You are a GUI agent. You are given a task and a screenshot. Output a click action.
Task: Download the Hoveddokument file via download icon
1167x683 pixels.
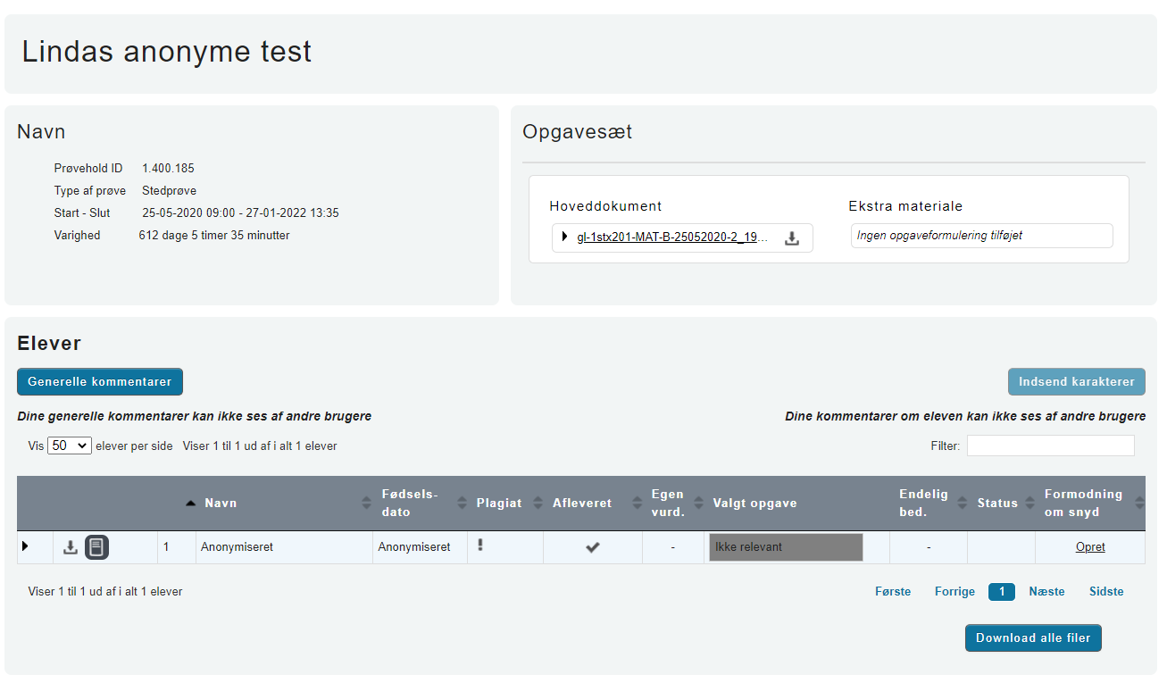point(791,238)
